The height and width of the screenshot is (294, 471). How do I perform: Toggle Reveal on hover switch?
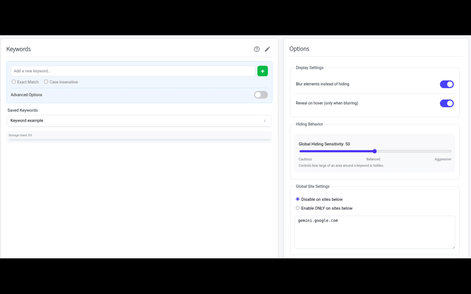[447, 103]
